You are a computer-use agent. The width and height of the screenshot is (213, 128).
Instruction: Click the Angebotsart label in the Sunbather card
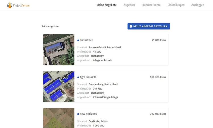[84, 60]
